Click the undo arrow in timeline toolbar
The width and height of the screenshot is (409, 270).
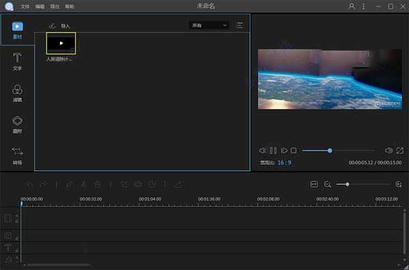tap(29, 185)
